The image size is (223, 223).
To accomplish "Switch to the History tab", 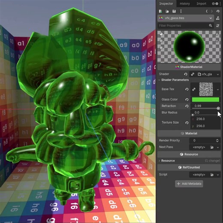I will click(184, 4).
